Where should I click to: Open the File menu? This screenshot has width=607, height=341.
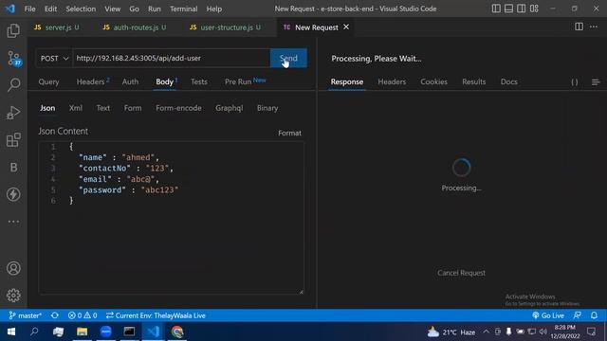pos(29,9)
